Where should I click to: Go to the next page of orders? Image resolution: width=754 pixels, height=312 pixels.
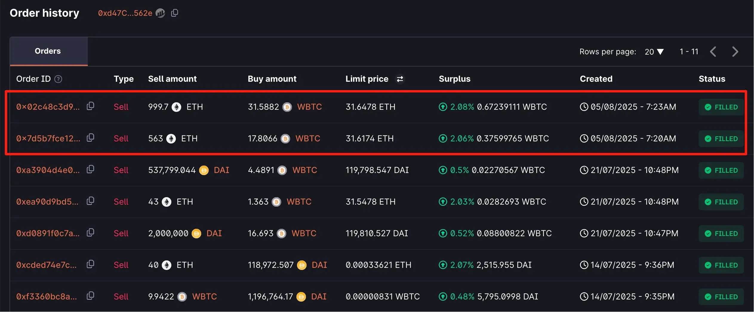(735, 51)
